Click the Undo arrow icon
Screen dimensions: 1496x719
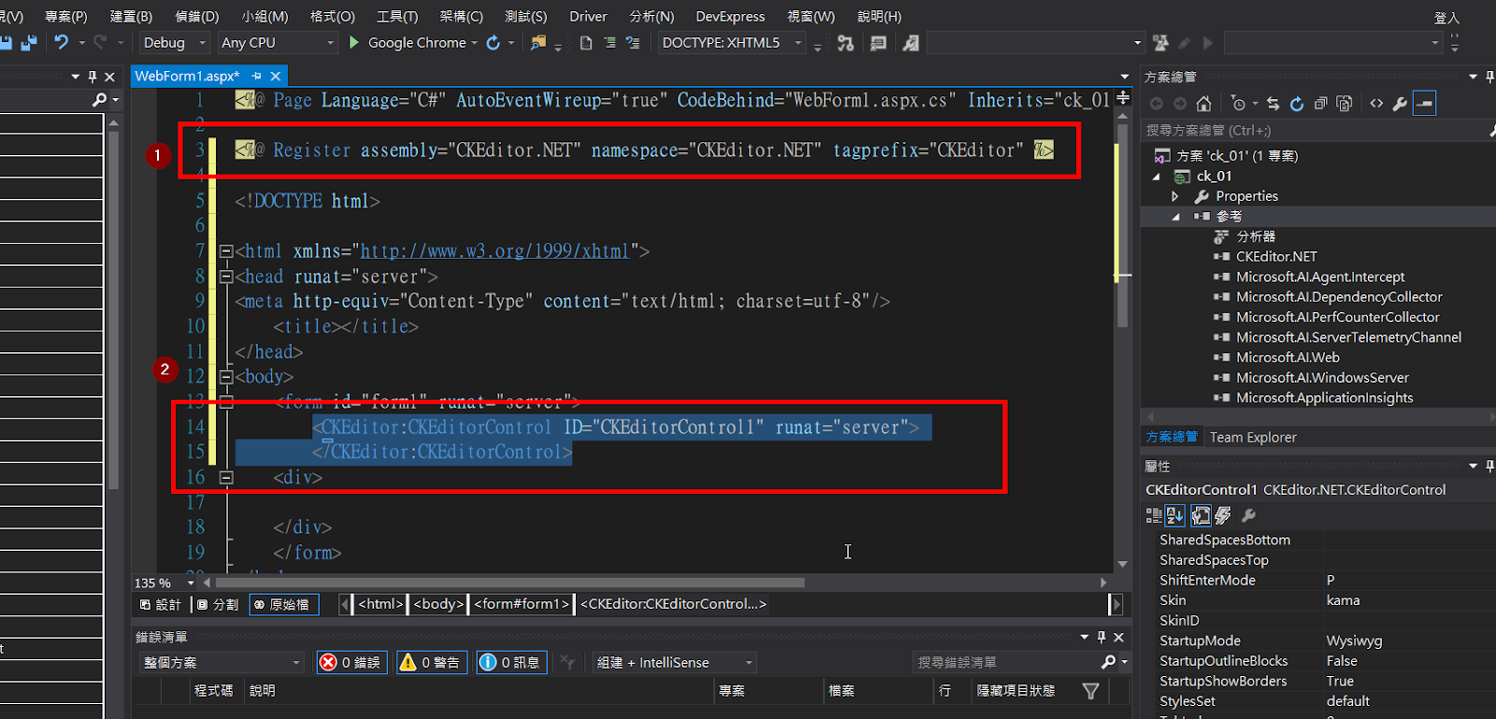click(62, 42)
